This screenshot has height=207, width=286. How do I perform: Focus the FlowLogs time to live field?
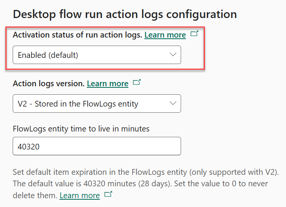97,146
